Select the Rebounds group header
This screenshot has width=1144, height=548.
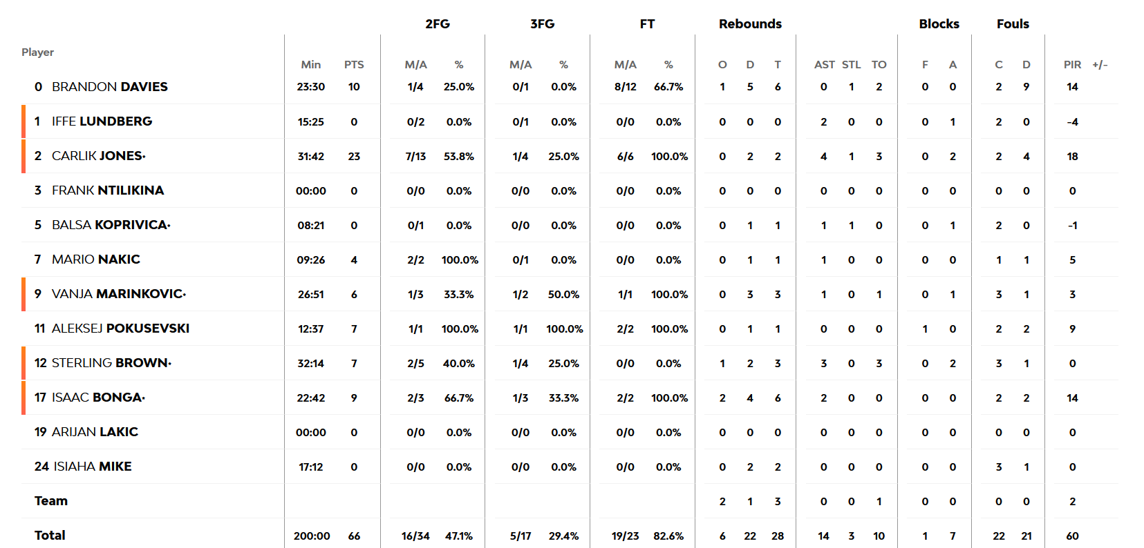tap(750, 24)
